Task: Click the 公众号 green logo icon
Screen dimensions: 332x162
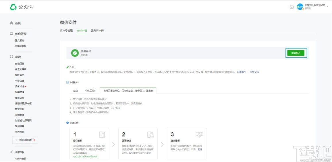Action: pyautogui.click(x=13, y=7)
